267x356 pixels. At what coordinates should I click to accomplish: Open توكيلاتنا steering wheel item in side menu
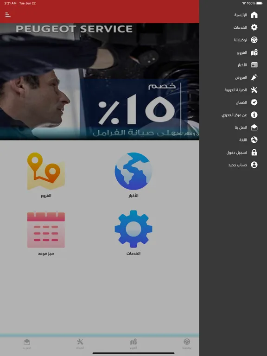tap(246, 40)
